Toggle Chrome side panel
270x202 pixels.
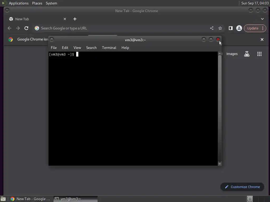tap(230, 28)
